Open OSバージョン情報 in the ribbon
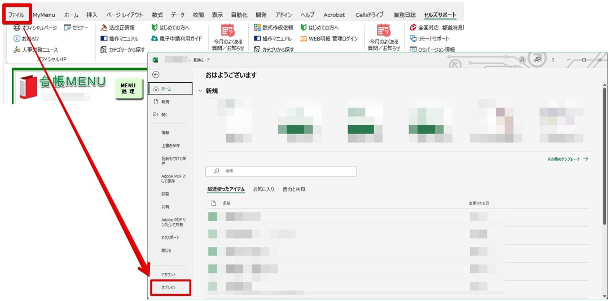This screenshot has height=301, width=610. tap(432, 50)
